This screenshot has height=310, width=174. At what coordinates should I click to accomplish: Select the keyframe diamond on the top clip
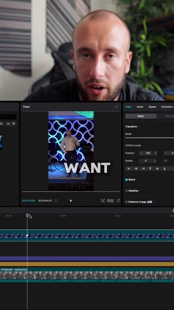click(x=27, y=235)
